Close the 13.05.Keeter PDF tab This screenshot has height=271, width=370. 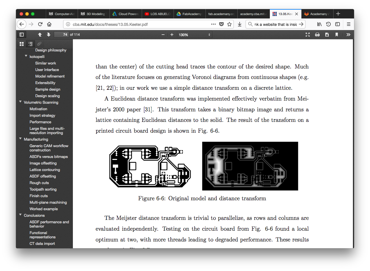click(297, 14)
